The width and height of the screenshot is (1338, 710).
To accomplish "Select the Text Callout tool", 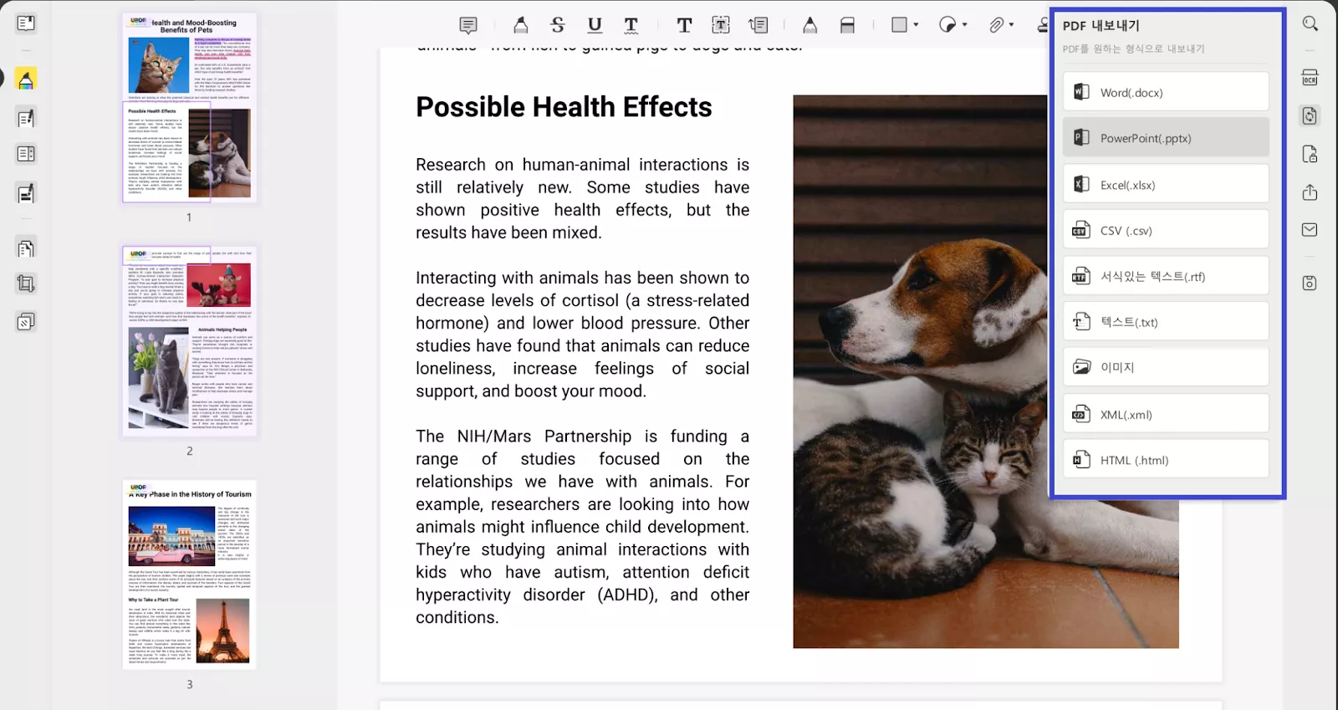I will click(x=758, y=25).
